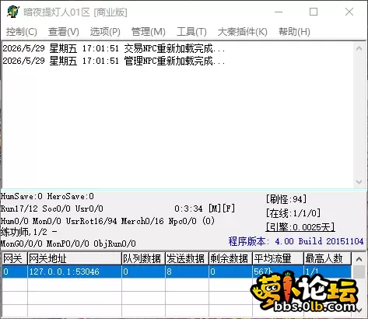The image size is (368, 319).
Task: Maximize the 暗夜提灯人01区 window
Action: point(314,12)
